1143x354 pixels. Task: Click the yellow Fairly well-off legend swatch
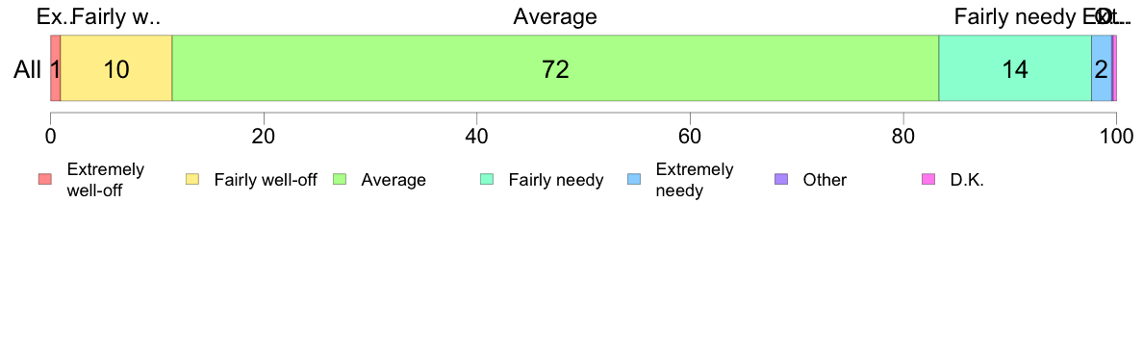tap(192, 179)
